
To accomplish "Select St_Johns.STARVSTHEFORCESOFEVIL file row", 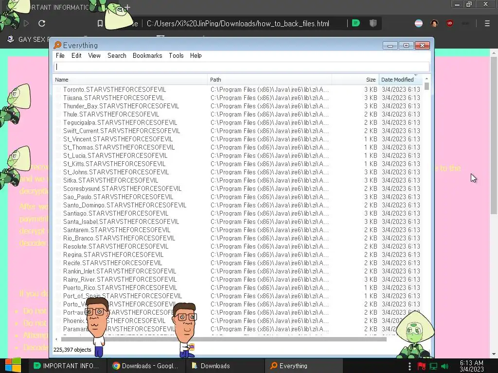I will [x=238, y=172].
